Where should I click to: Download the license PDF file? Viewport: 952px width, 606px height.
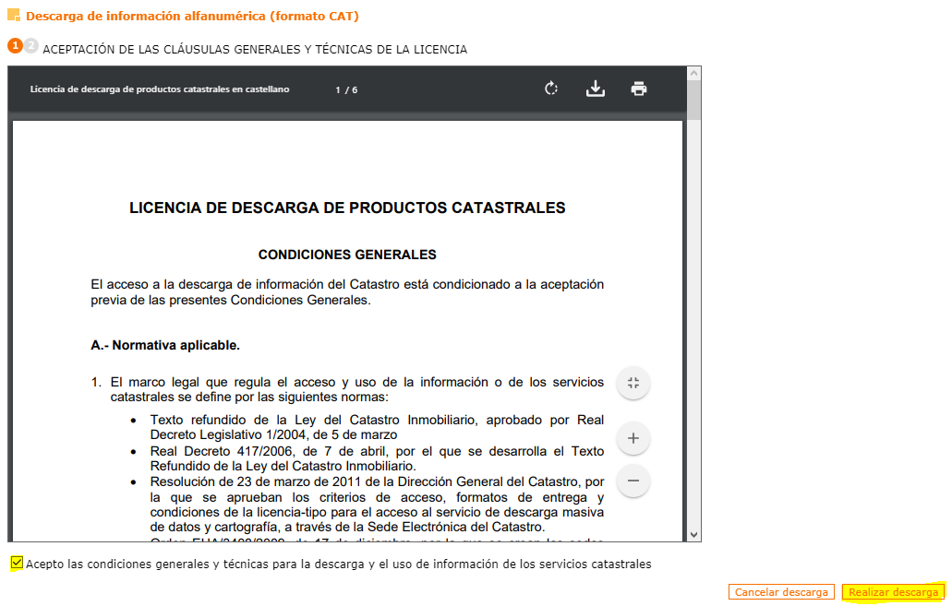pos(595,89)
